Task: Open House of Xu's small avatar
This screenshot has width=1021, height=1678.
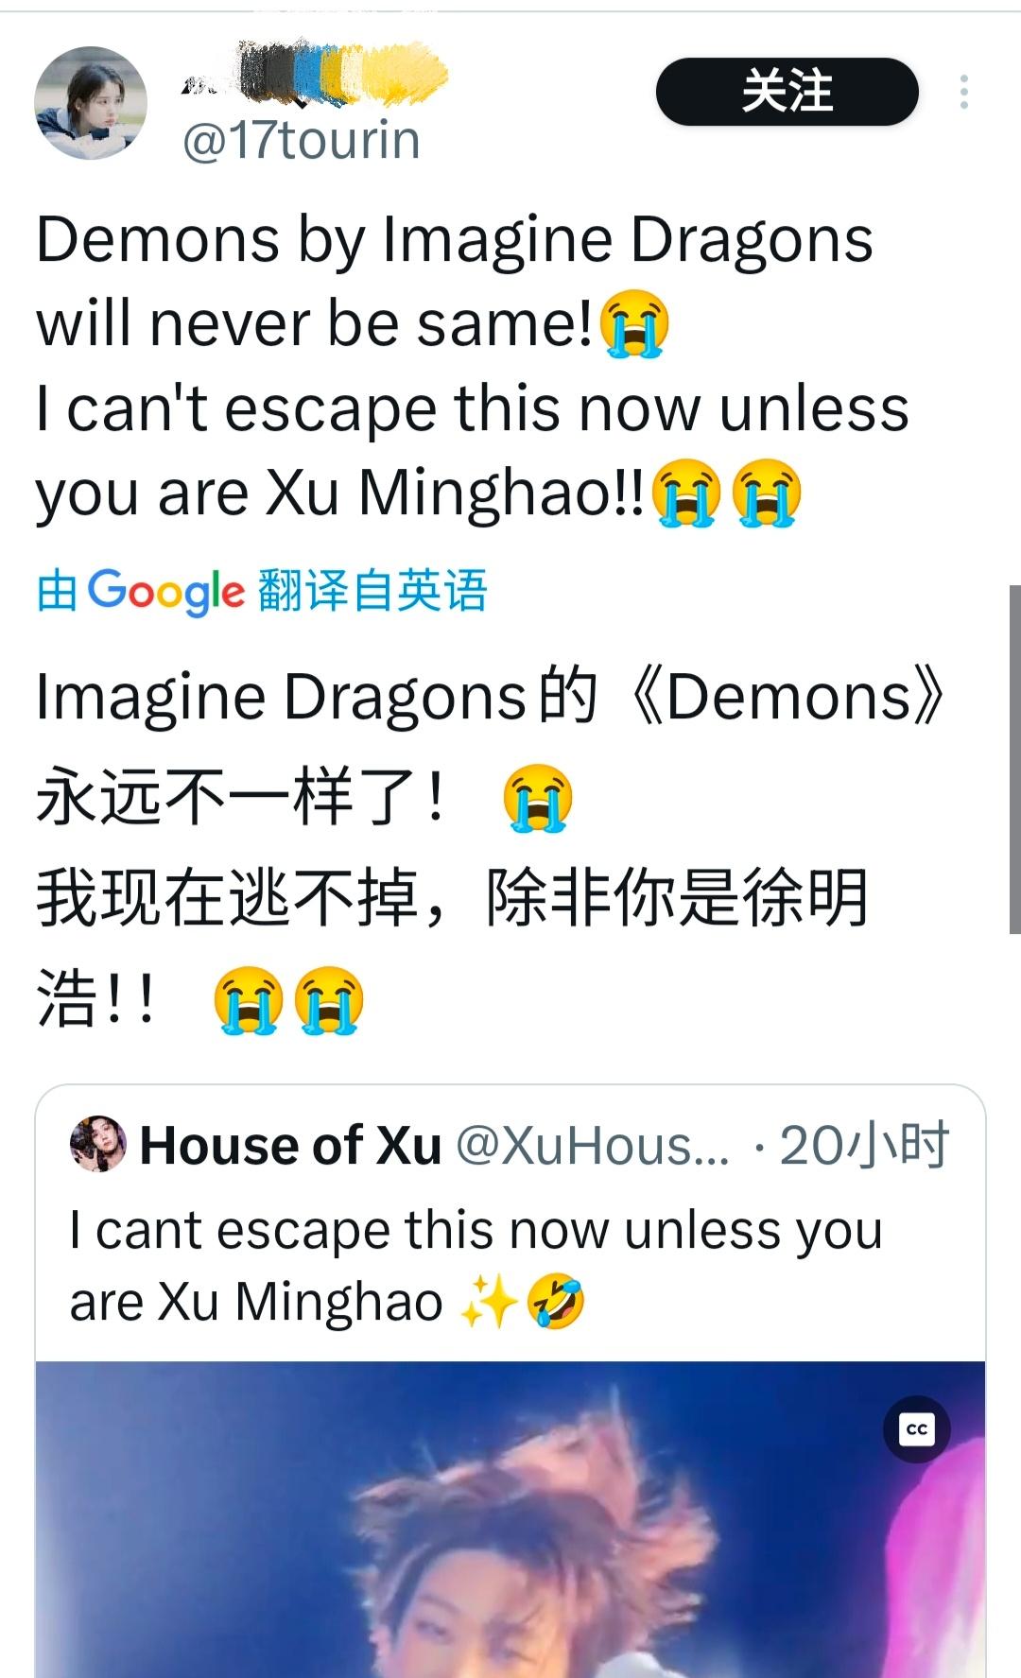Action: coord(98,1145)
